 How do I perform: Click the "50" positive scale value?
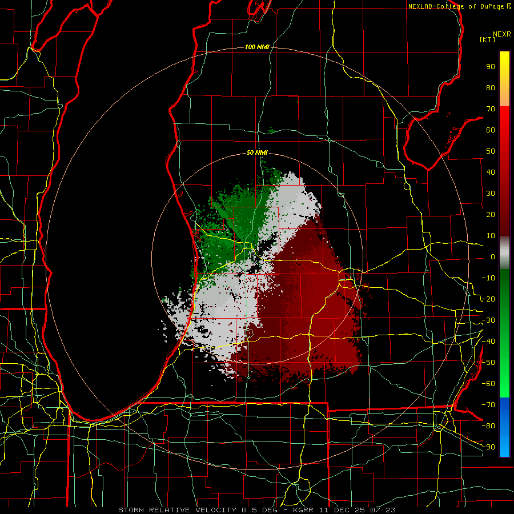click(x=491, y=151)
